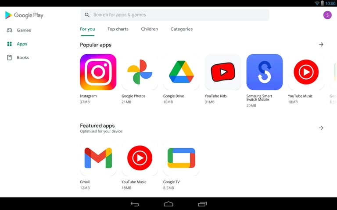Open the Google Drive triangle icon
This screenshot has width=337, height=210.
pyautogui.click(x=181, y=72)
